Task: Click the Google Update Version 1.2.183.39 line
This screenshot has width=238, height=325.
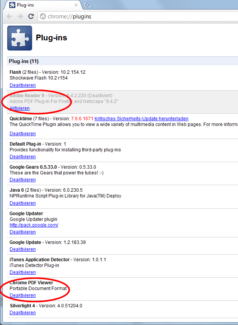Action: coord(48,242)
